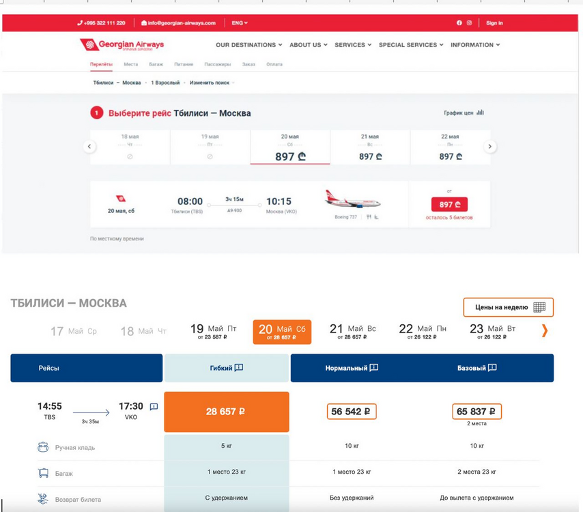This screenshot has width=583, height=512.
Task: Select 18 Май Чт date
Action: [x=143, y=331]
